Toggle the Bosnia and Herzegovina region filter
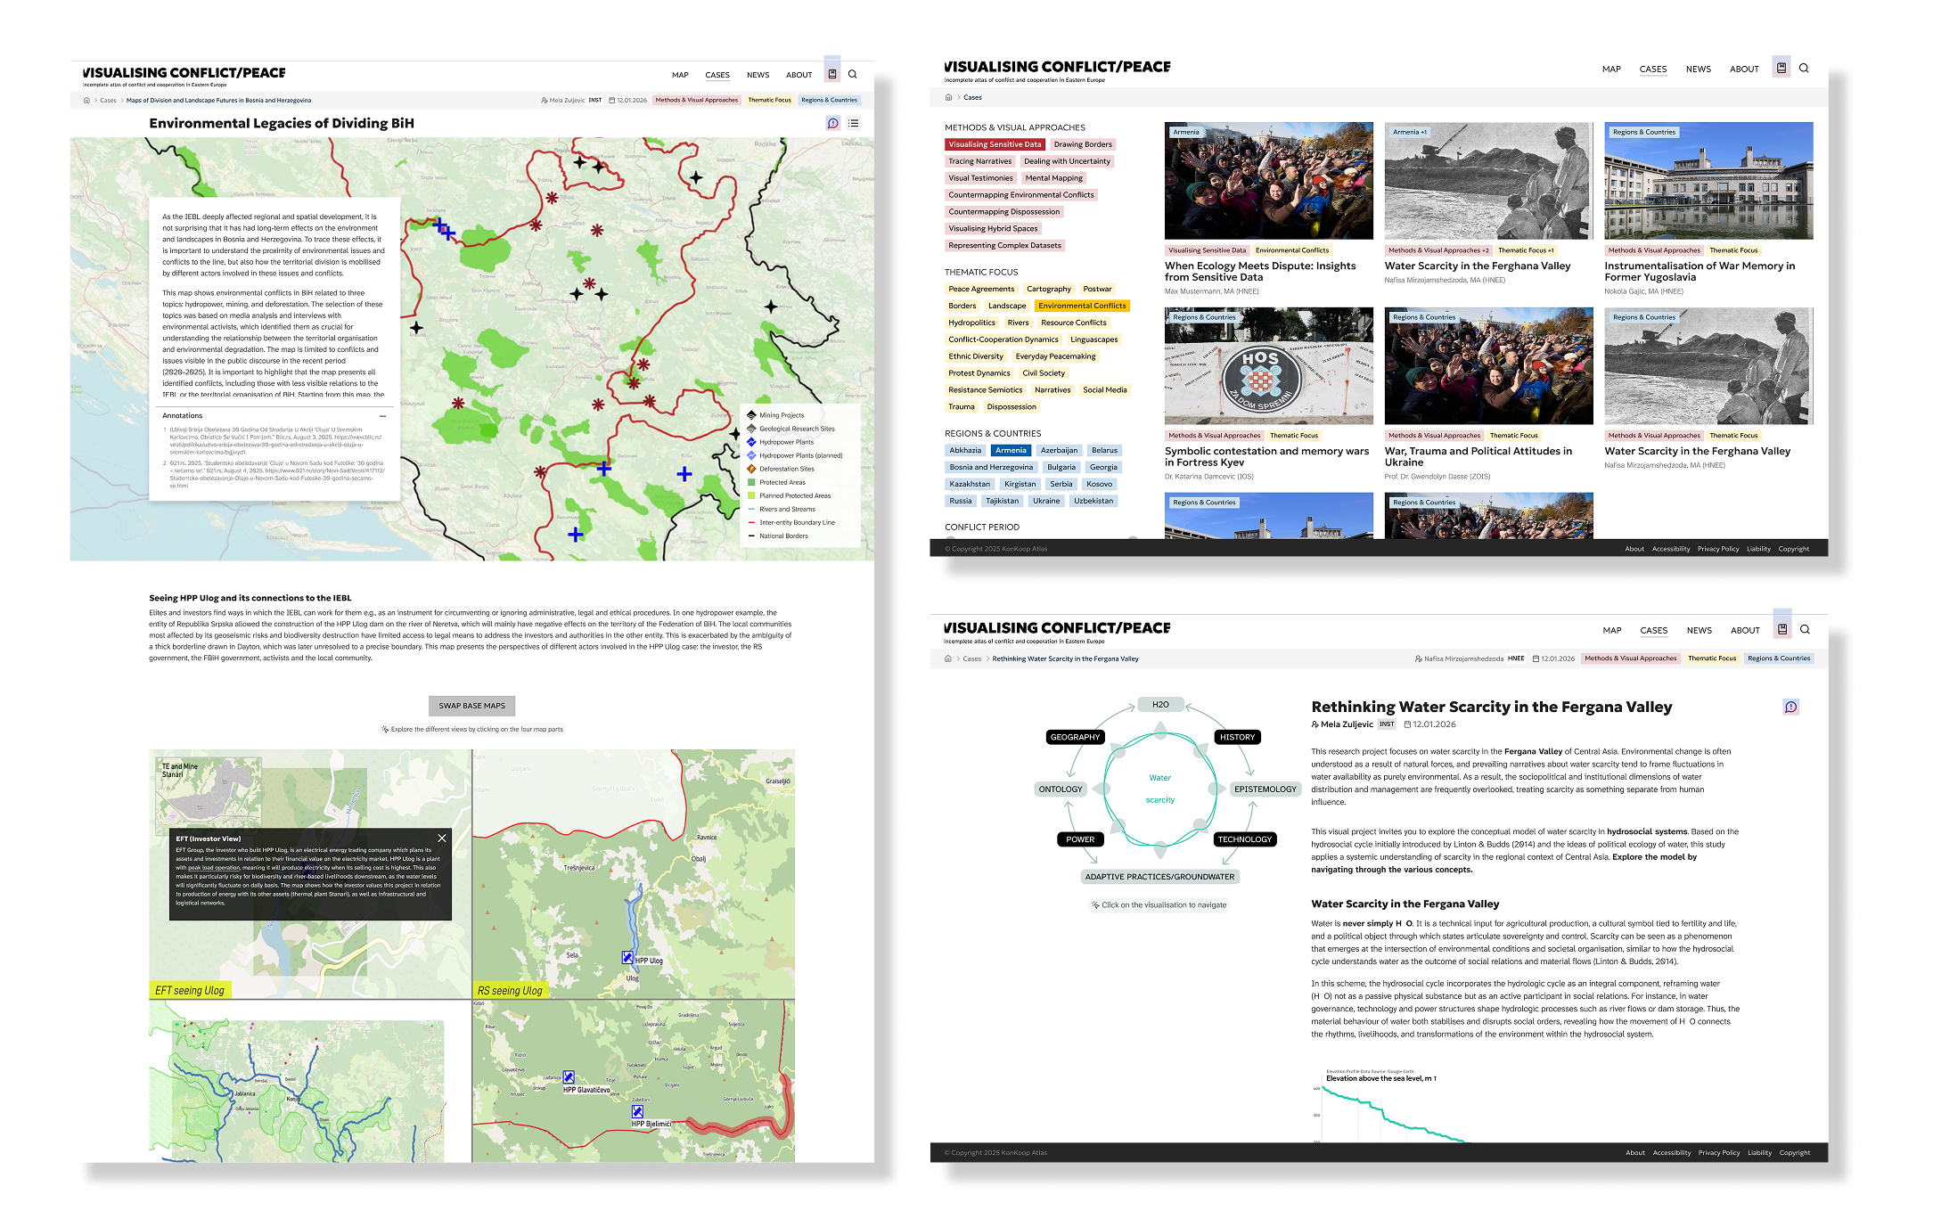The image size is (1933, 1219). (991, 467)
